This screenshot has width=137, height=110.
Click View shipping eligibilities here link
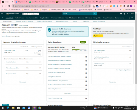[x=124, y=70]
